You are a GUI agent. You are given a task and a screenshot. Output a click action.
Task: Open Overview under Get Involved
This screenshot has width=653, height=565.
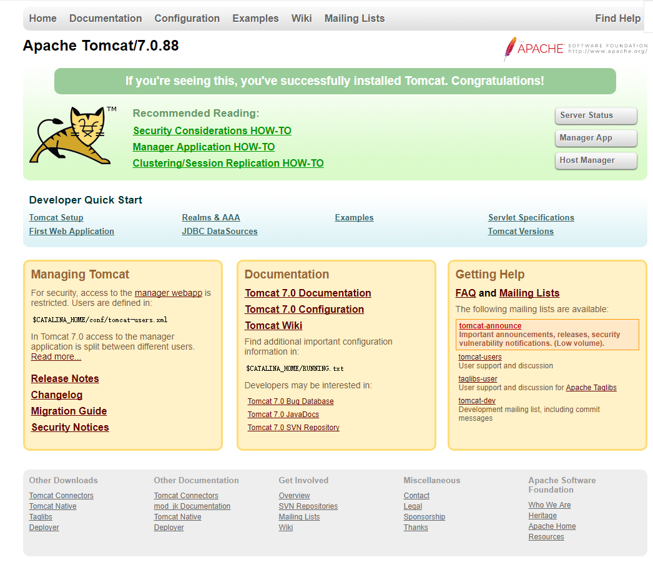tap(294, 496)
